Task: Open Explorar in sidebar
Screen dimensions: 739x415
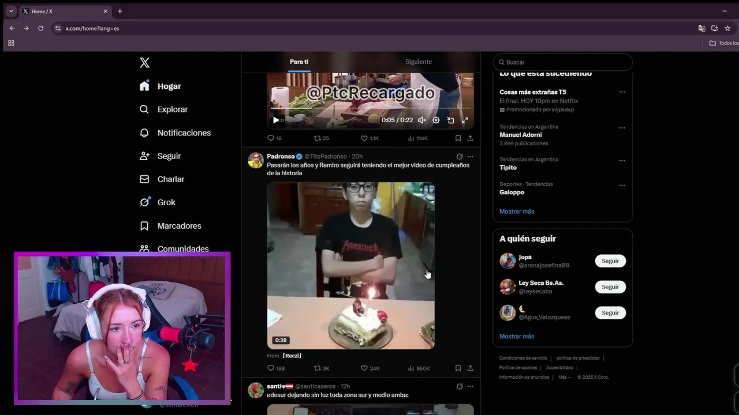Action: coord(163,110)
